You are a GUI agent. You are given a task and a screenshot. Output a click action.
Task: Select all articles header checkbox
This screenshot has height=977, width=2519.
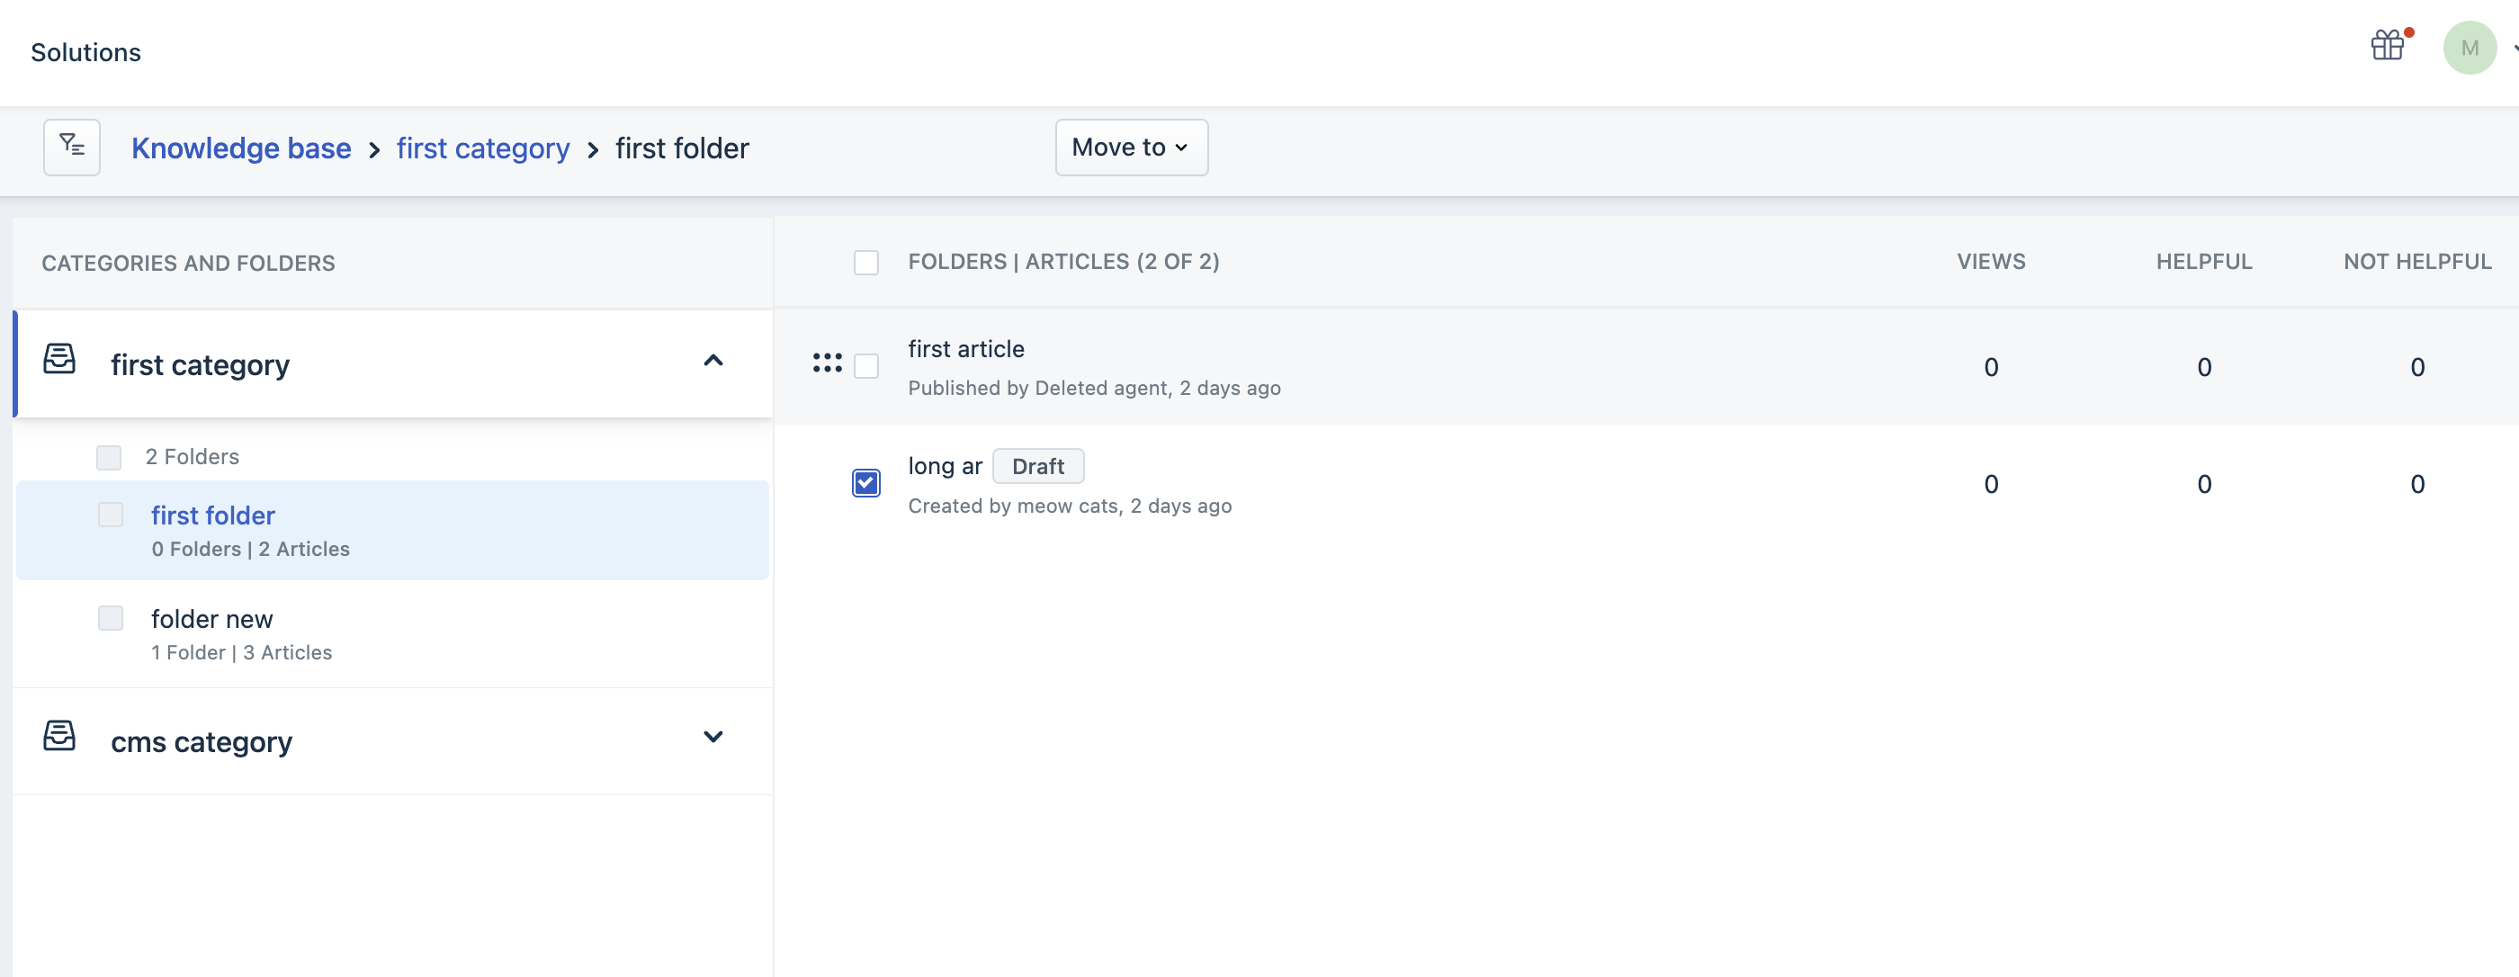[x=865, y=263]
